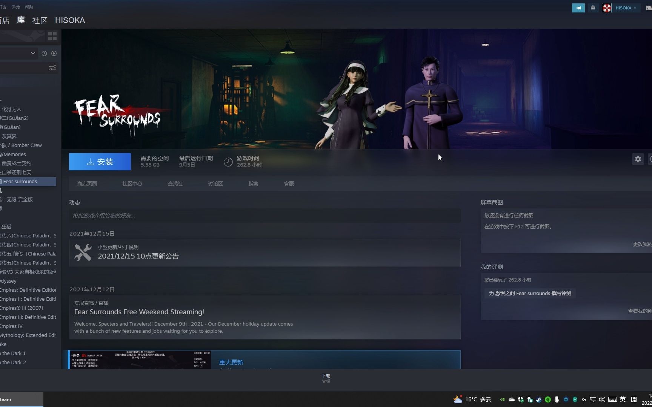
Task: Open NVIDIA tray icon in taskbar
Action: point(502,399)
